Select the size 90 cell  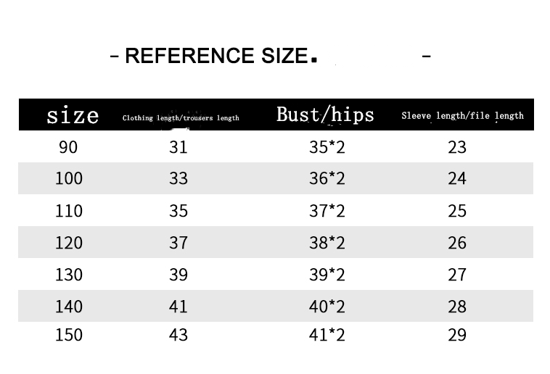[x=68, y=147]
